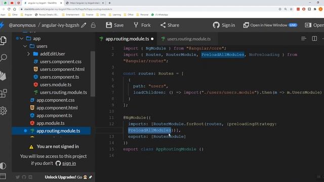This screenshot has width=324, height=182.
Task: Open app.component.ts file
Action: tap(54, 116)
